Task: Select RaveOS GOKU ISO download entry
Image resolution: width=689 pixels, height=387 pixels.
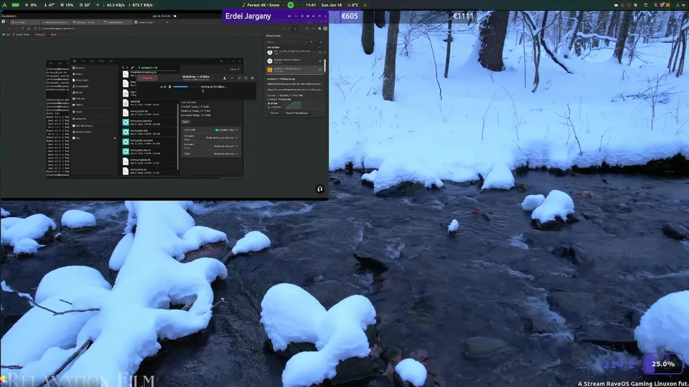Action: point(293,61)
